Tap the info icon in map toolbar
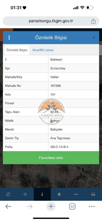Screen dimensions: 102x221 (42, 194)
